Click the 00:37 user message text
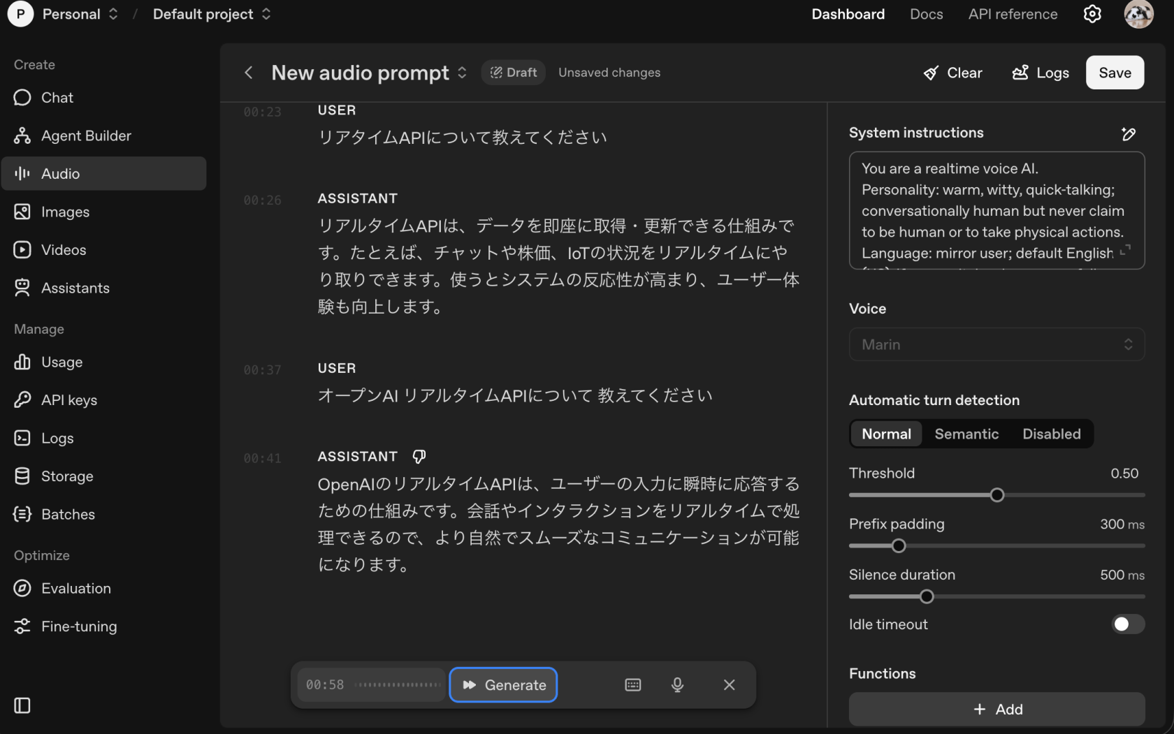This screenshot has width=1174, height=734. click(515, 395)
